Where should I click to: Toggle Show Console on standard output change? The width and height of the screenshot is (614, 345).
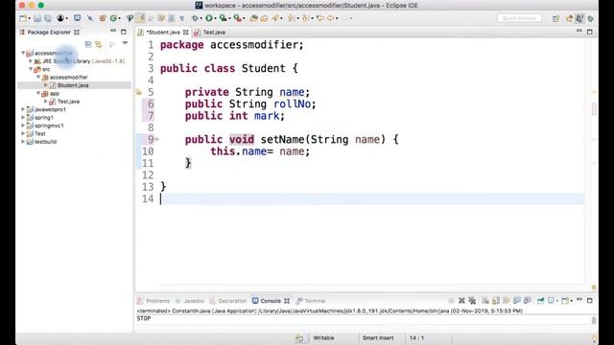(517, 300)
